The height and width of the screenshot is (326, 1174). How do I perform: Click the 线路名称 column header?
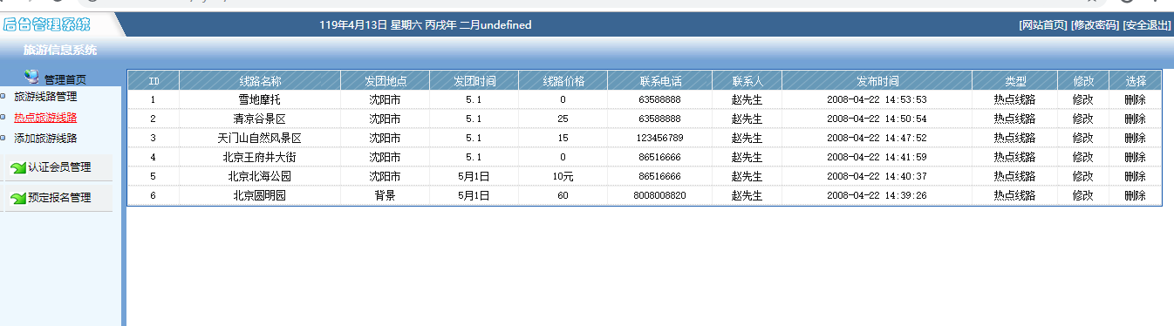tap(260, 80)
